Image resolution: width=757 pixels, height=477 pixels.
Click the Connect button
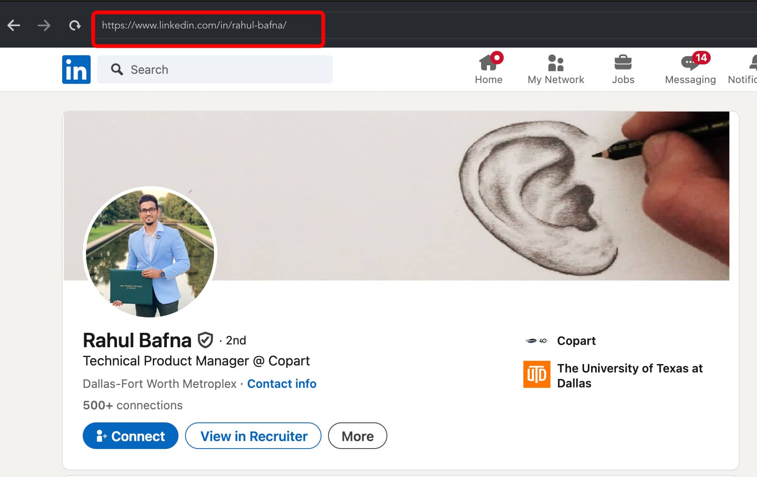[x=130, y=435]
